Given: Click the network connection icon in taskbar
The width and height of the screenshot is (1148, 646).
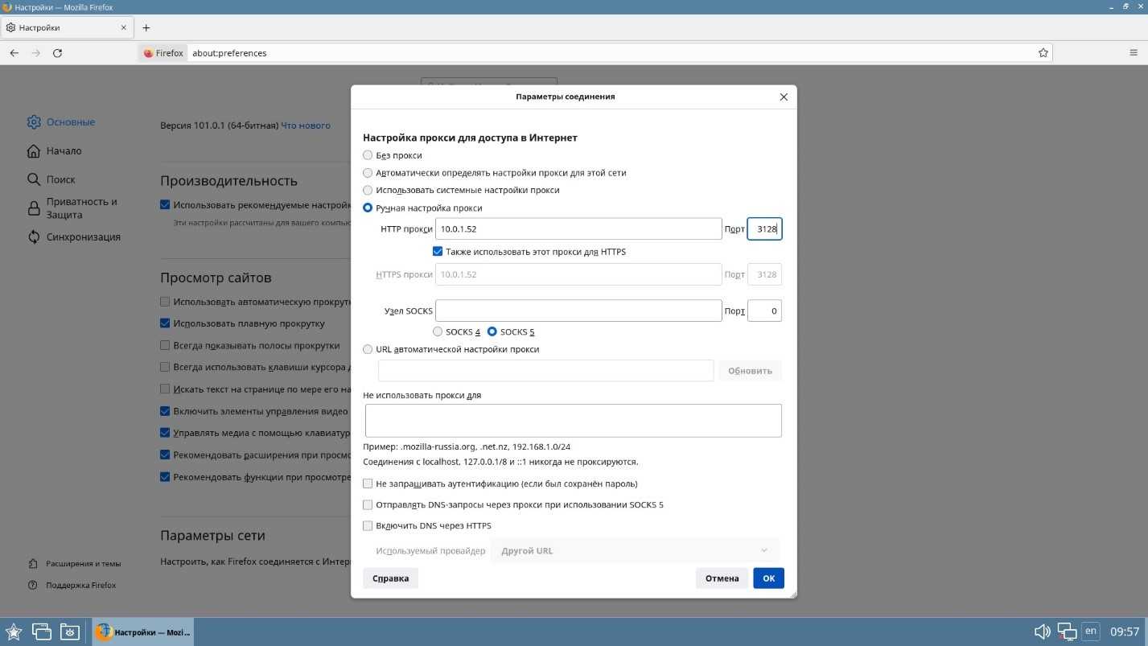Looking at the screenshot, I should click(x=1067, y=632).
